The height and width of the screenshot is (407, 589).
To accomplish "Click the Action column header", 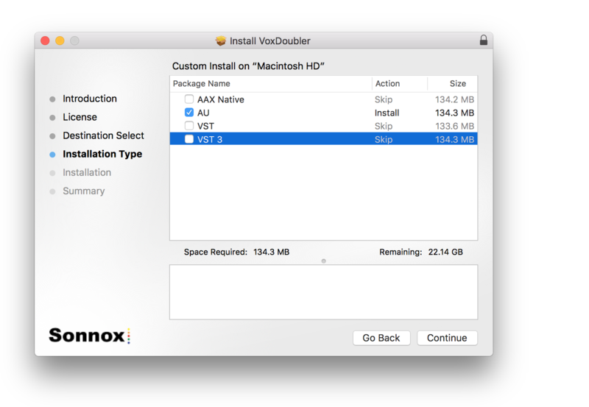I will pyautogui.click(x=387, y=84).
